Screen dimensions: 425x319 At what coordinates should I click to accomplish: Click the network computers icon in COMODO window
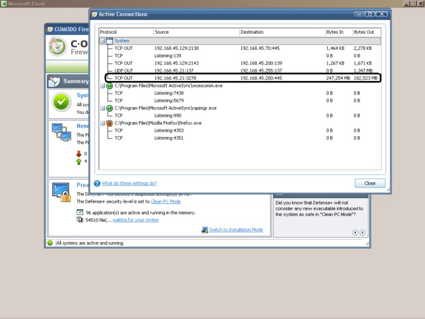[62, 132]
